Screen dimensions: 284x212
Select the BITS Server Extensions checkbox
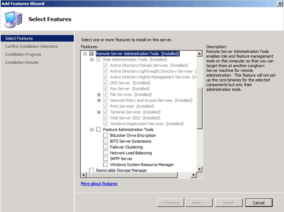106,141
